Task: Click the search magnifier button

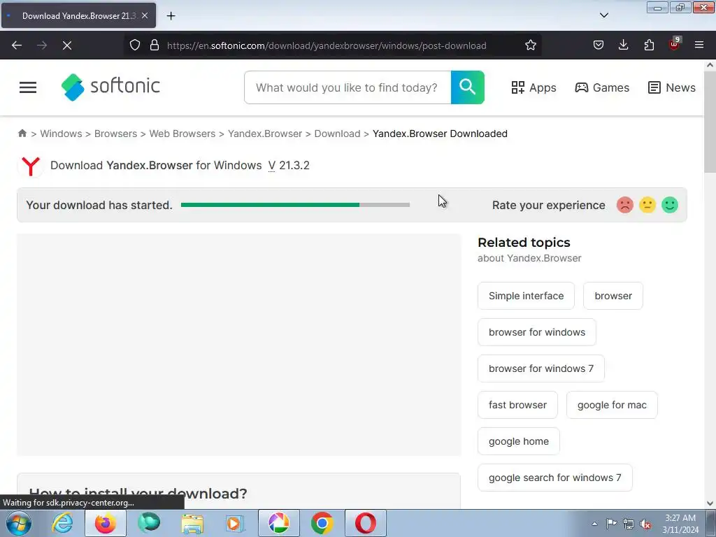Action: [468, 87]
